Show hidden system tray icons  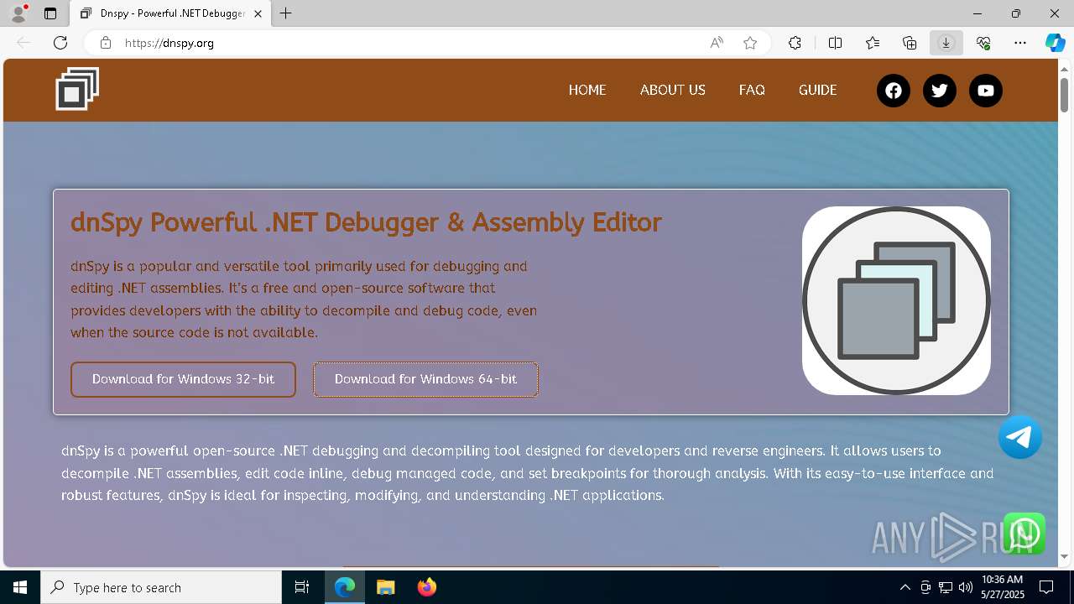tap(905, 587)
